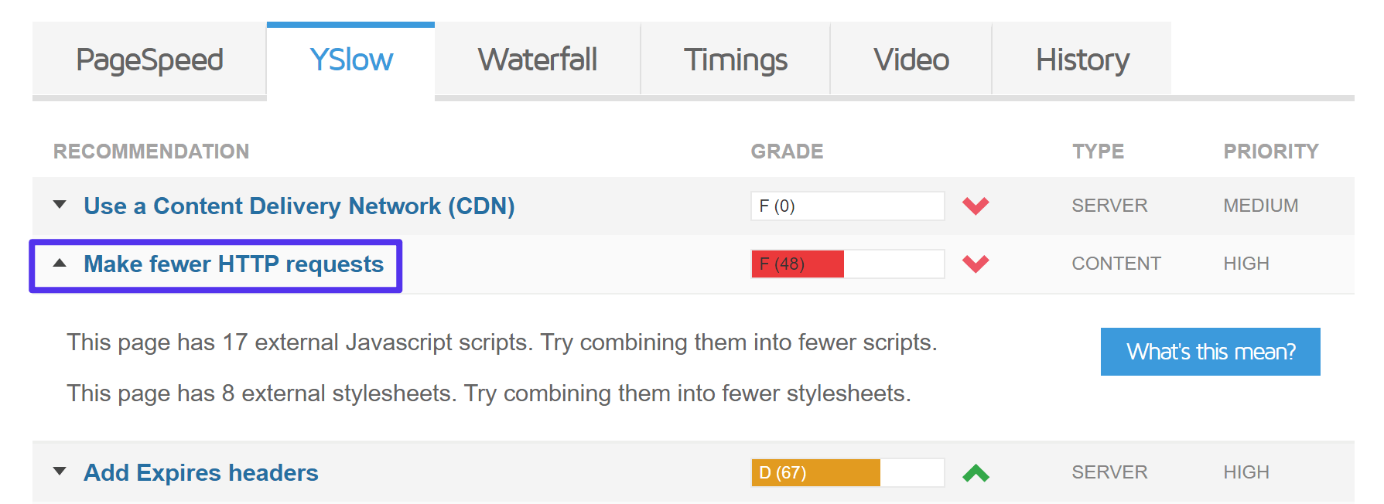Select the active YSlow tab
1384x504 pixels.
(351, 60)
